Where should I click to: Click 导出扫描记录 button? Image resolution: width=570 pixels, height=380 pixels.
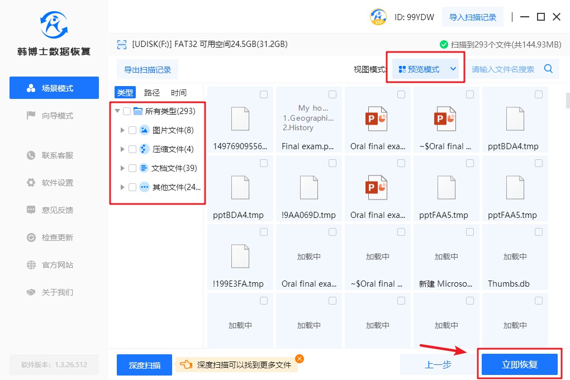tap(147, 69)
